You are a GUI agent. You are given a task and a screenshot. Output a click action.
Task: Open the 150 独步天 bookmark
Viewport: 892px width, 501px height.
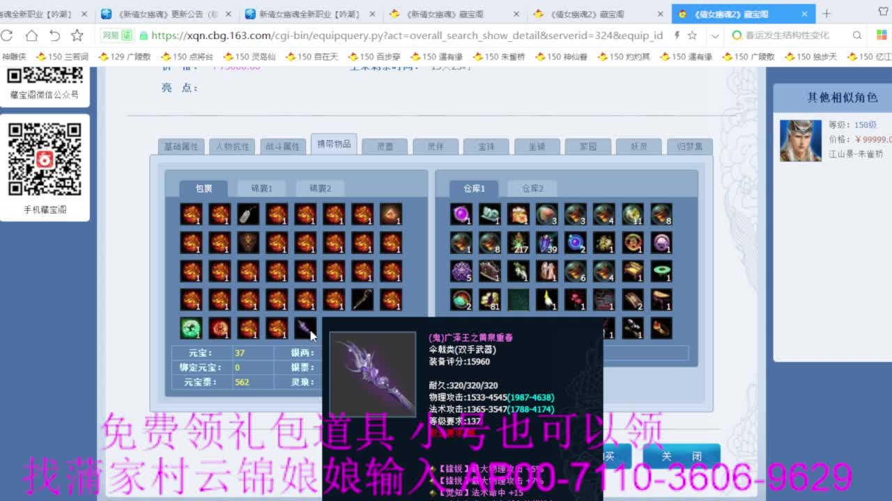(811, 57)
